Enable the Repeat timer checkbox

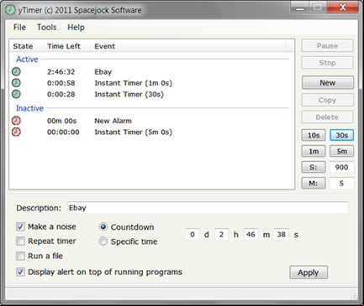(20, 241)
